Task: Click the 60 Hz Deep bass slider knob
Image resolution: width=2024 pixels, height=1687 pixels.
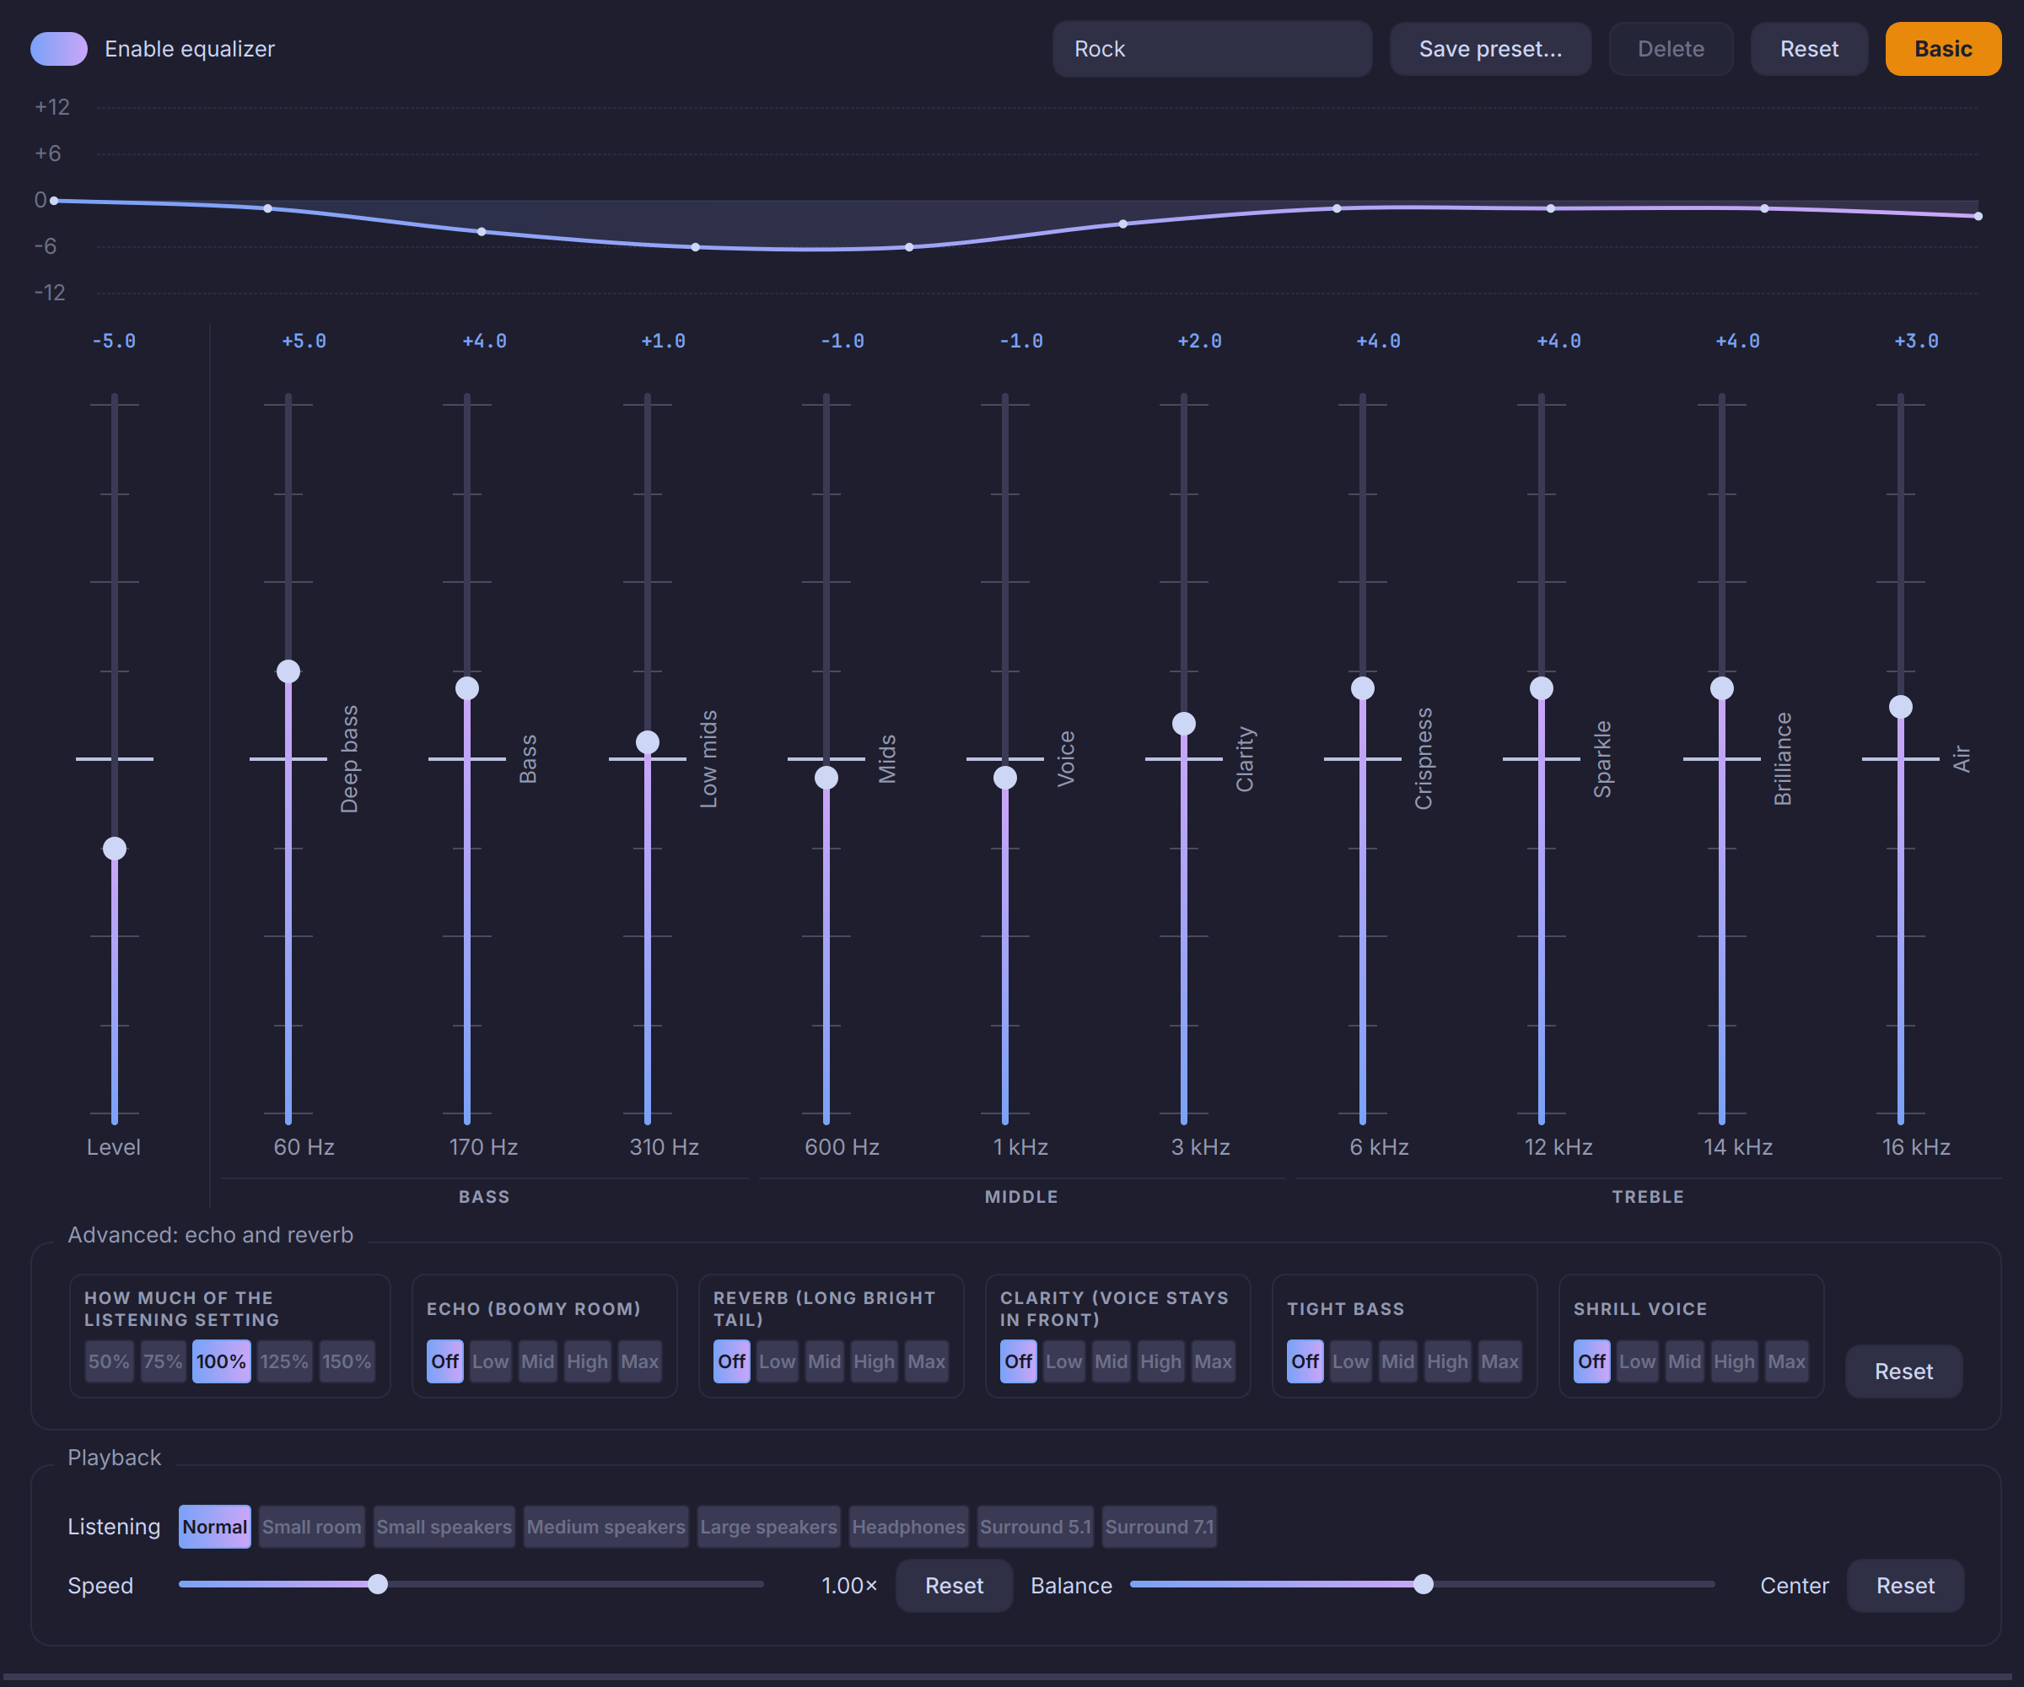Action: [x=288, y=671]
